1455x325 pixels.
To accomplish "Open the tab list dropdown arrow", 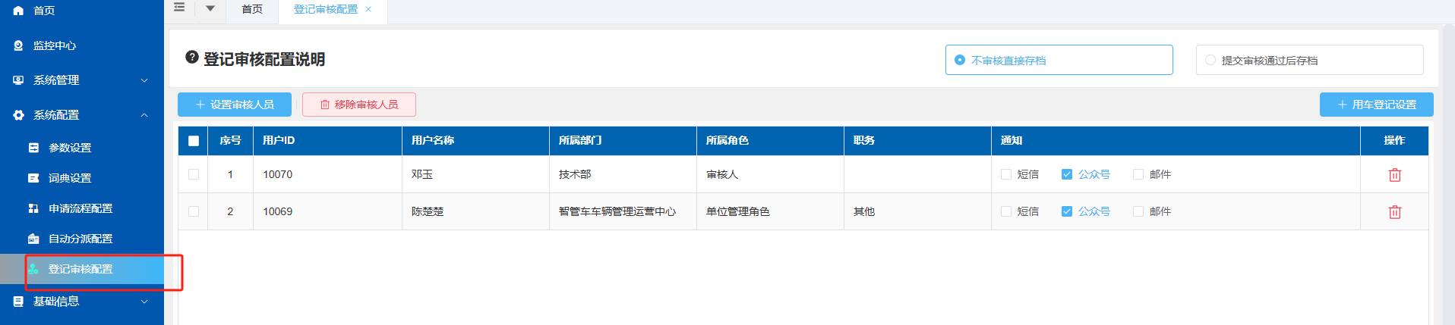I will click(x=210, y=8).
